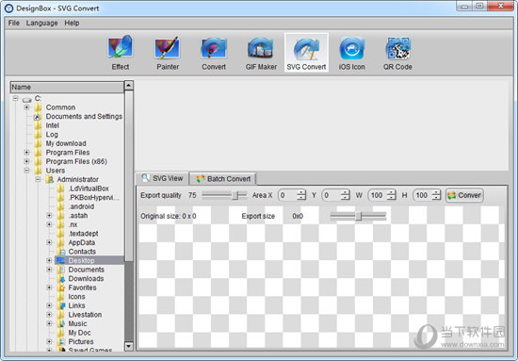Click the Favorites star folder icon

coord(61,287)
